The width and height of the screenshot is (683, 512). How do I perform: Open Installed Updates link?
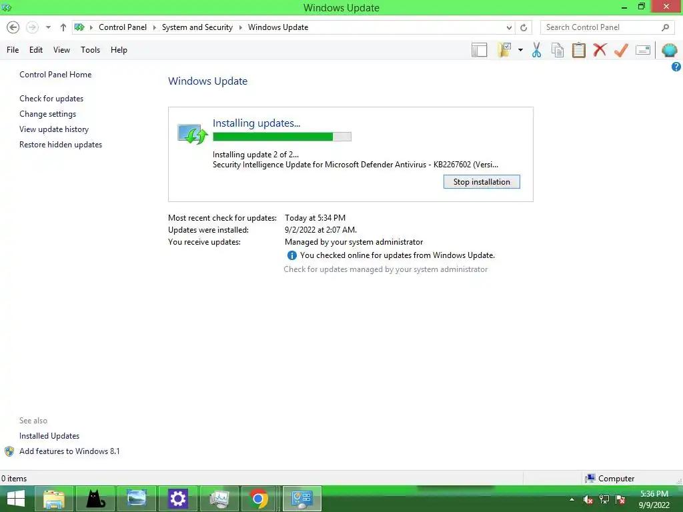(49, 436)
